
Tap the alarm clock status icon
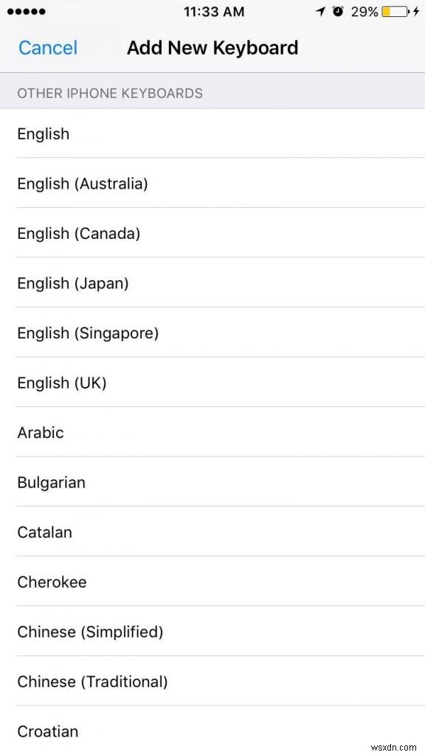point(339,11)
